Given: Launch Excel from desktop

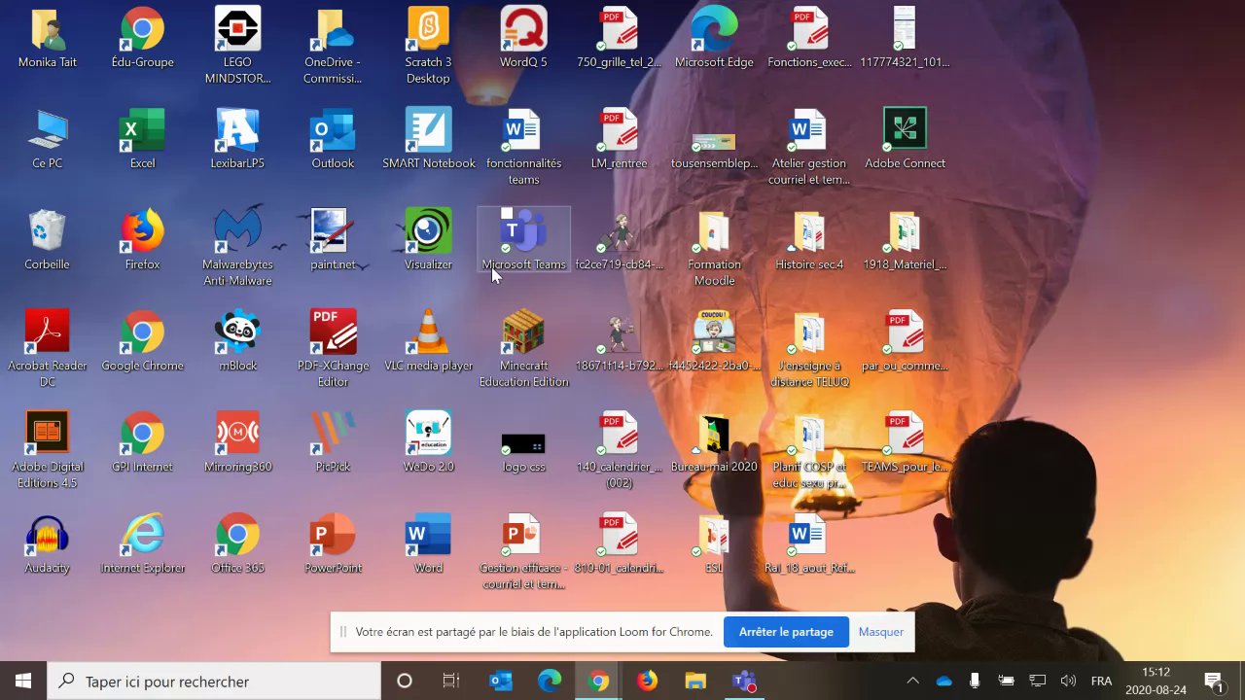Looking at the screenshot, I should click(x=142, y=140).
